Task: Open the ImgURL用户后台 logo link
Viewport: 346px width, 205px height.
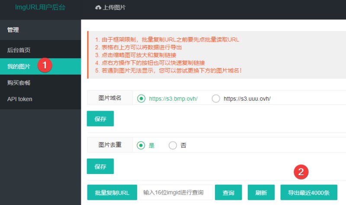Action: (40, 7)
